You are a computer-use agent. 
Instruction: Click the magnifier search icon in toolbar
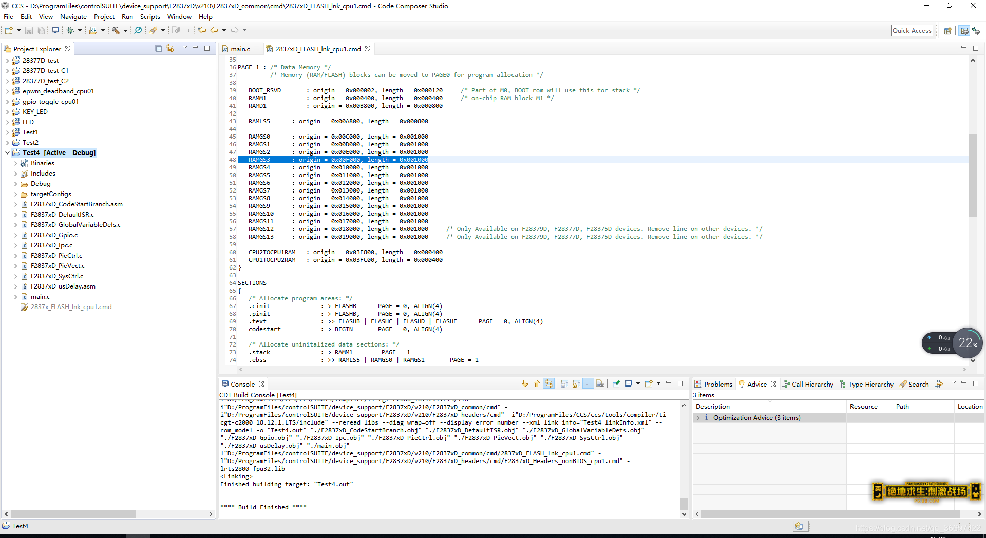pos(138,31)
